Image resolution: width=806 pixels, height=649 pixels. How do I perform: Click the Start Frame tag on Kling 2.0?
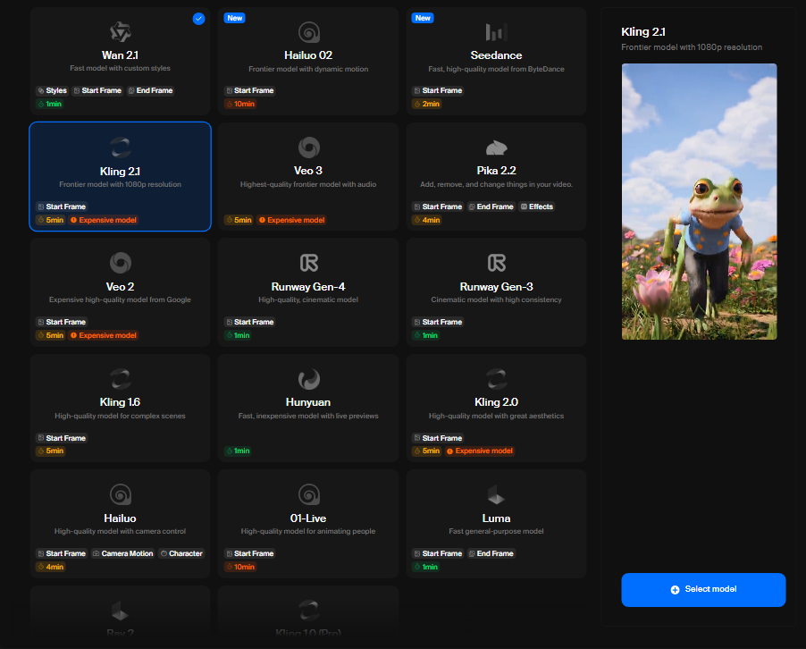438,438
